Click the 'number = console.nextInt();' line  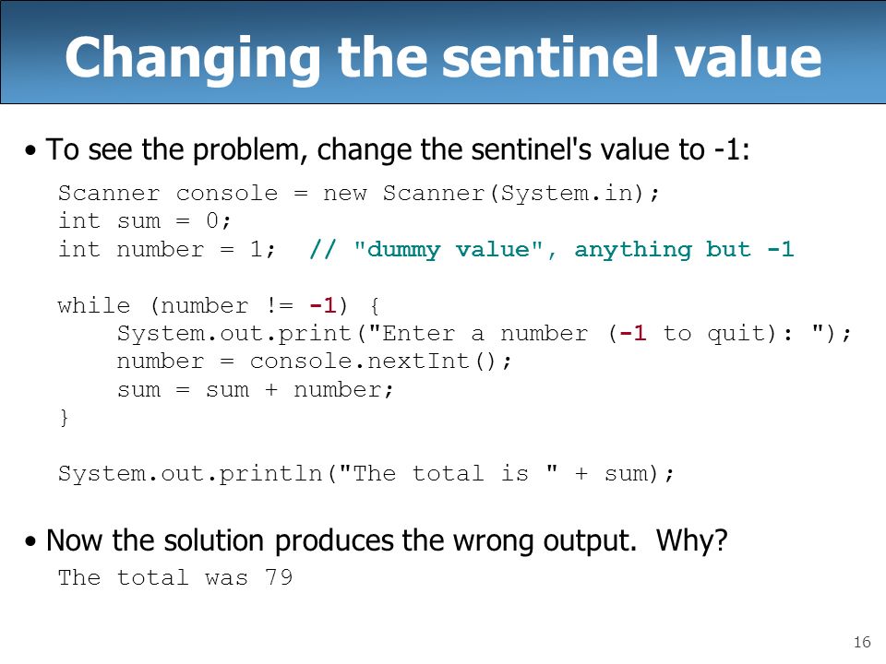pos(314,362)
